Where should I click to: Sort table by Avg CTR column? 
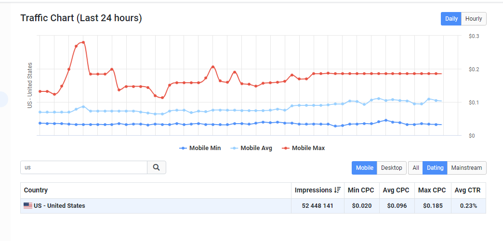(x=468, y=190)
